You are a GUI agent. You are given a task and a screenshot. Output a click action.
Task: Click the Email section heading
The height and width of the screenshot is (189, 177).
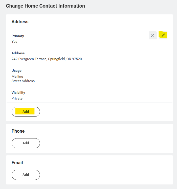click(17, 163)
